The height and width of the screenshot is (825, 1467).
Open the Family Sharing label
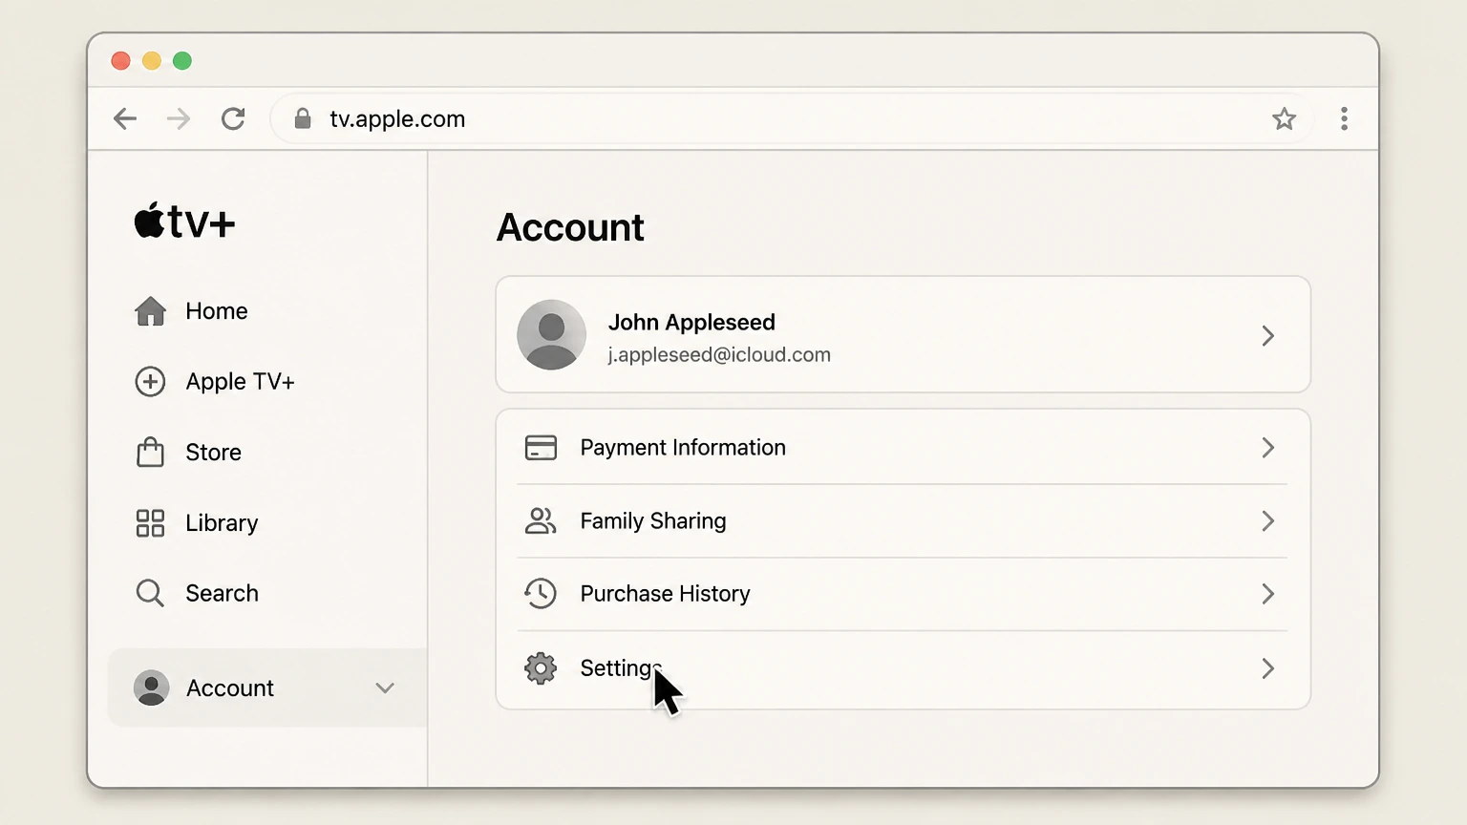tap(653, 520)
